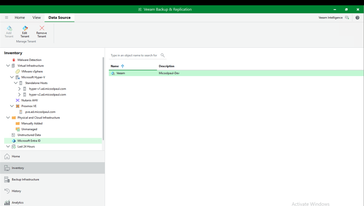Click the Unmanaged folder icon

[x=18, y=130]
